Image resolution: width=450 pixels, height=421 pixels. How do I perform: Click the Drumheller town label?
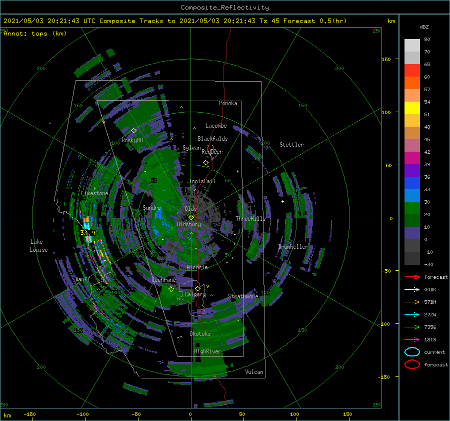click(293, 247)
